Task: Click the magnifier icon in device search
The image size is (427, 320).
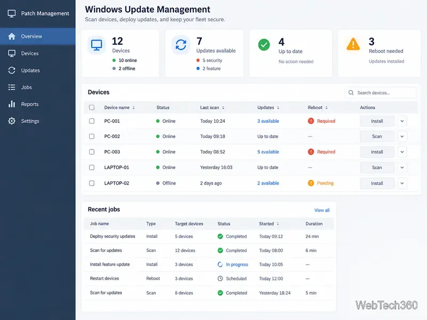Action: [351, 93]
